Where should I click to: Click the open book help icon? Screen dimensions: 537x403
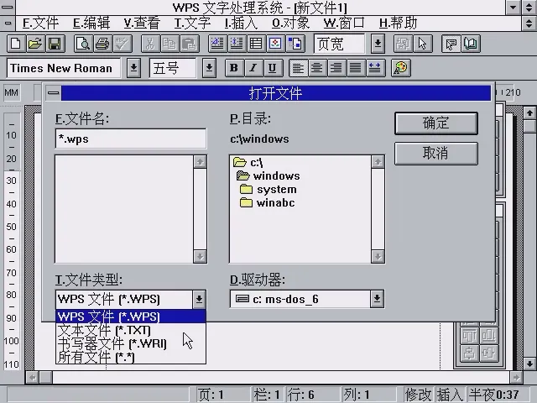pos(471,44)
